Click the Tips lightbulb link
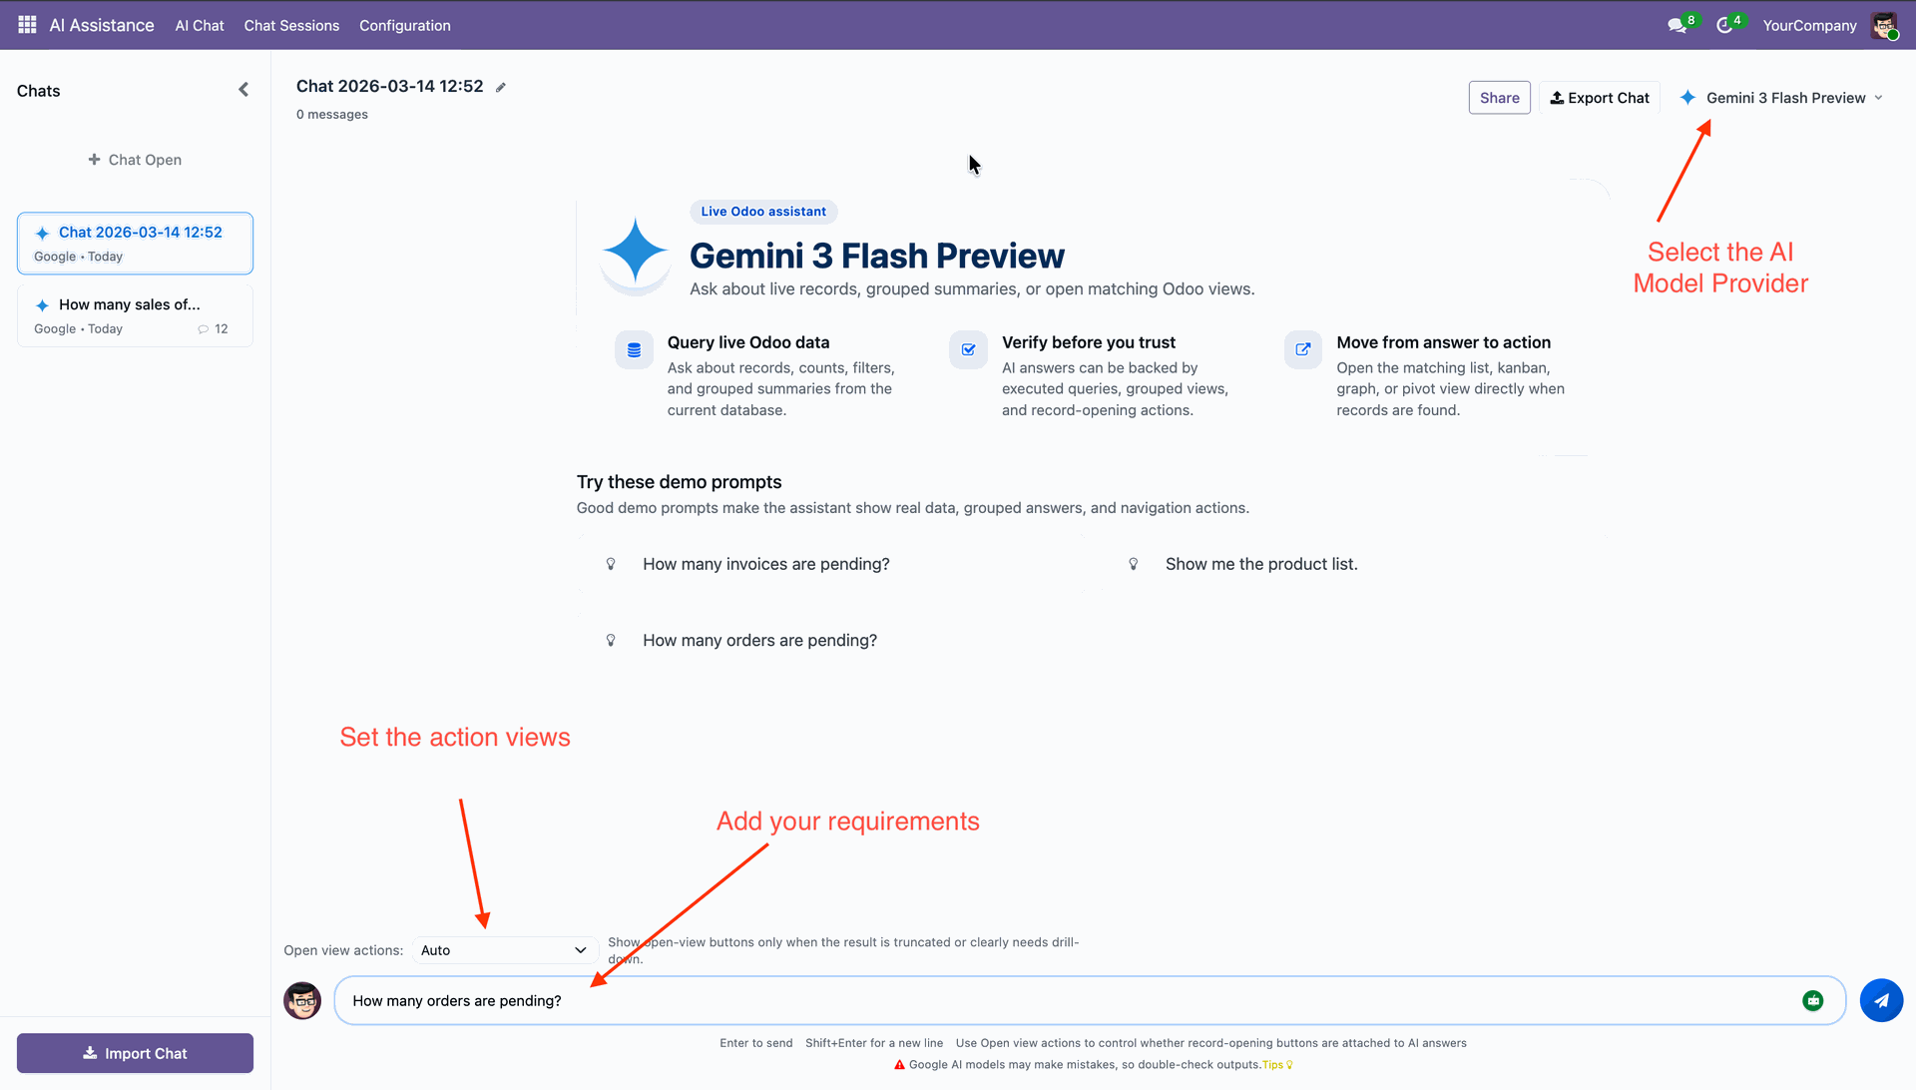This screenshot has height=1090, width=1916. point(1276,1065)
